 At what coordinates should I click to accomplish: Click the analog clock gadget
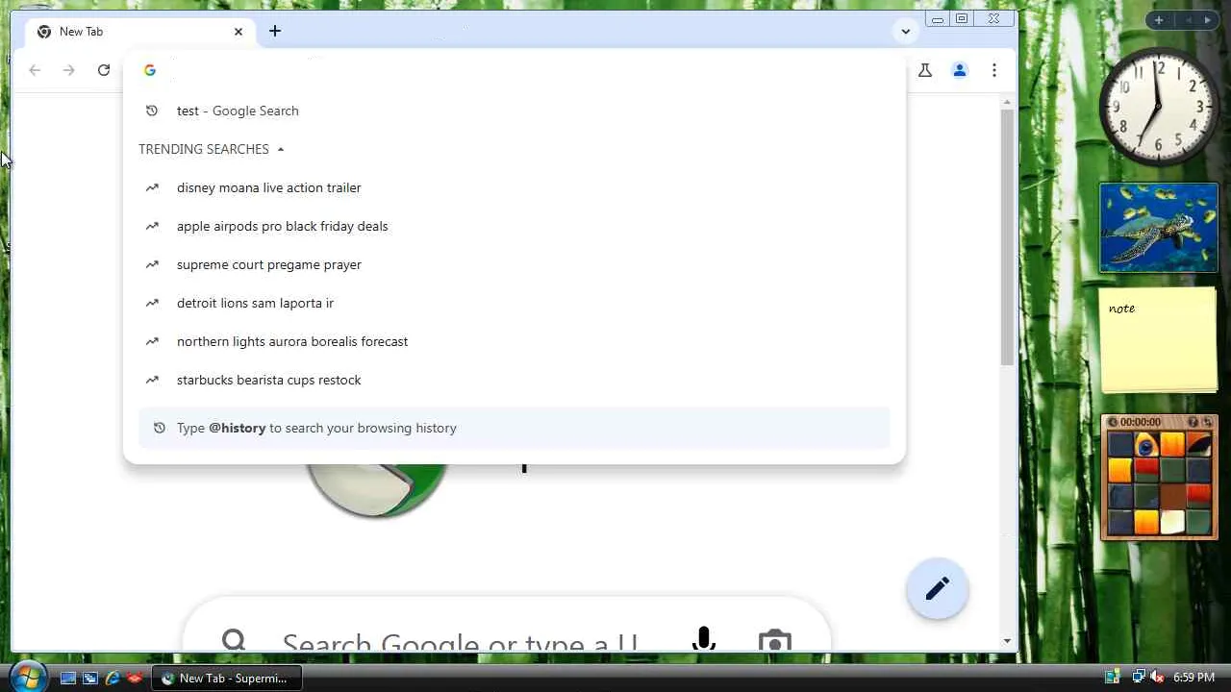pyautogui.click(x=1159, y=107)
